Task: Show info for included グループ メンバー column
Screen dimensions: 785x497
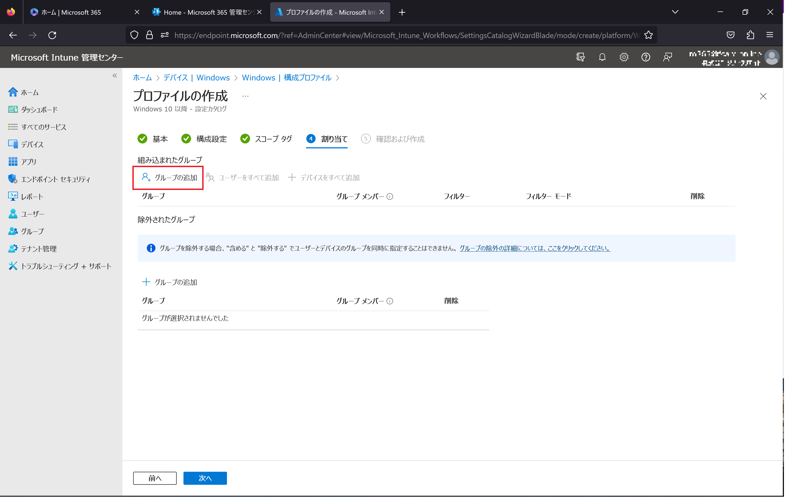Action: pyautogui.click(x=390, y=197)
